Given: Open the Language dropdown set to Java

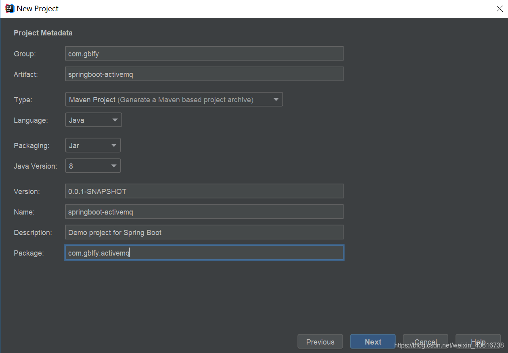Looking at the screenshot, I should tap(94, 120).
